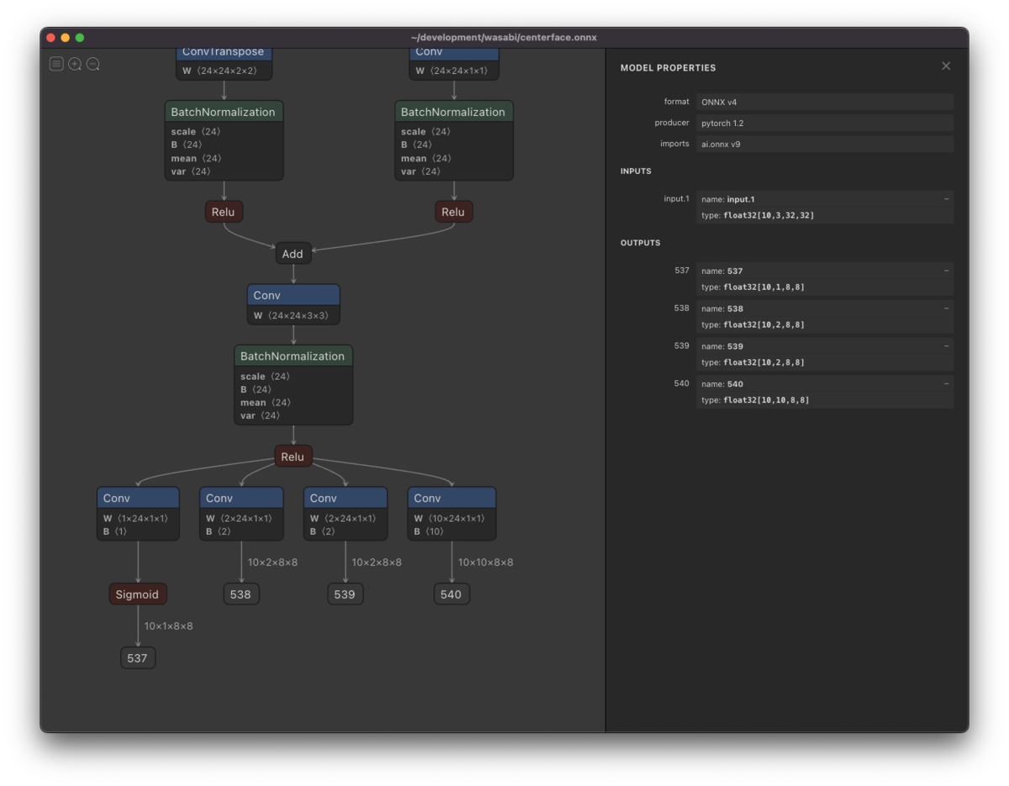The width and height of the screenshot is (1009, 786).
Task: Click edge label 10×2×8×8 above node 538
Action: (x=272, y=562)
